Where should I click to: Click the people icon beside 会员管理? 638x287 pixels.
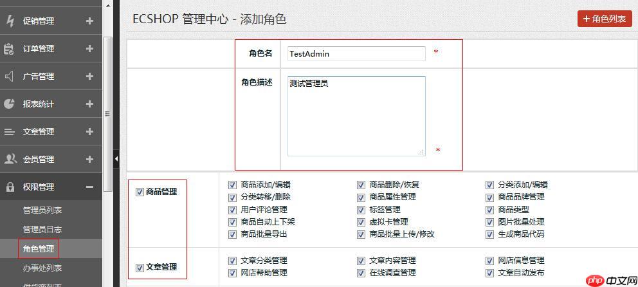(x=10, y=159)
